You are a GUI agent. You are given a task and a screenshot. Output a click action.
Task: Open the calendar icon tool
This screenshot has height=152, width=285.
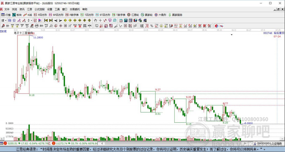121,20
